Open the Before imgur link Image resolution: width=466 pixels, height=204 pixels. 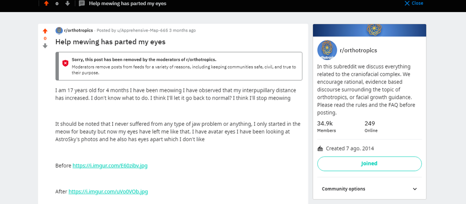tap(110, 166)
